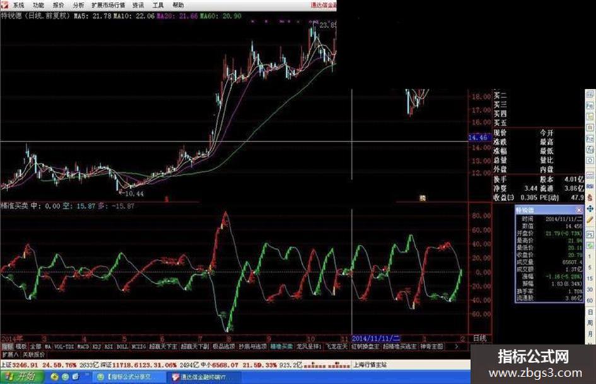Select the 极品选顶 indicator tab
The width and height of the screenshot is (596, 384).
pos(223,346)
